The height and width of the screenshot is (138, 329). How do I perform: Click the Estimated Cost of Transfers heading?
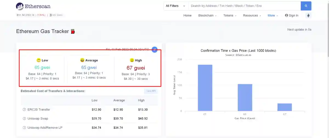click(53, 91)
